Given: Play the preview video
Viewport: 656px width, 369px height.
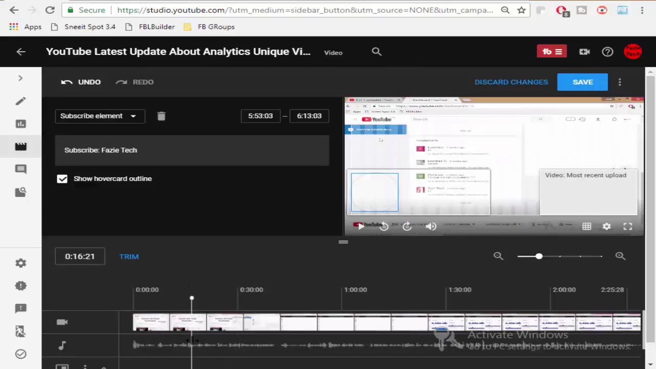Looking at the screenshot, I should [360, 226].
